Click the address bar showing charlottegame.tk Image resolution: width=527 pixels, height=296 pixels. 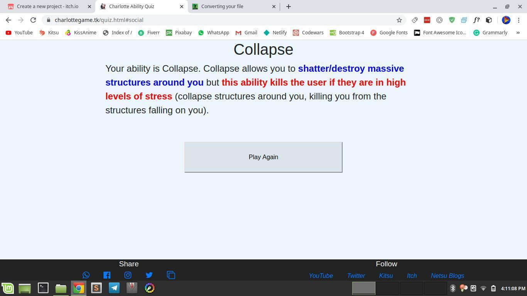pos(224,20)
